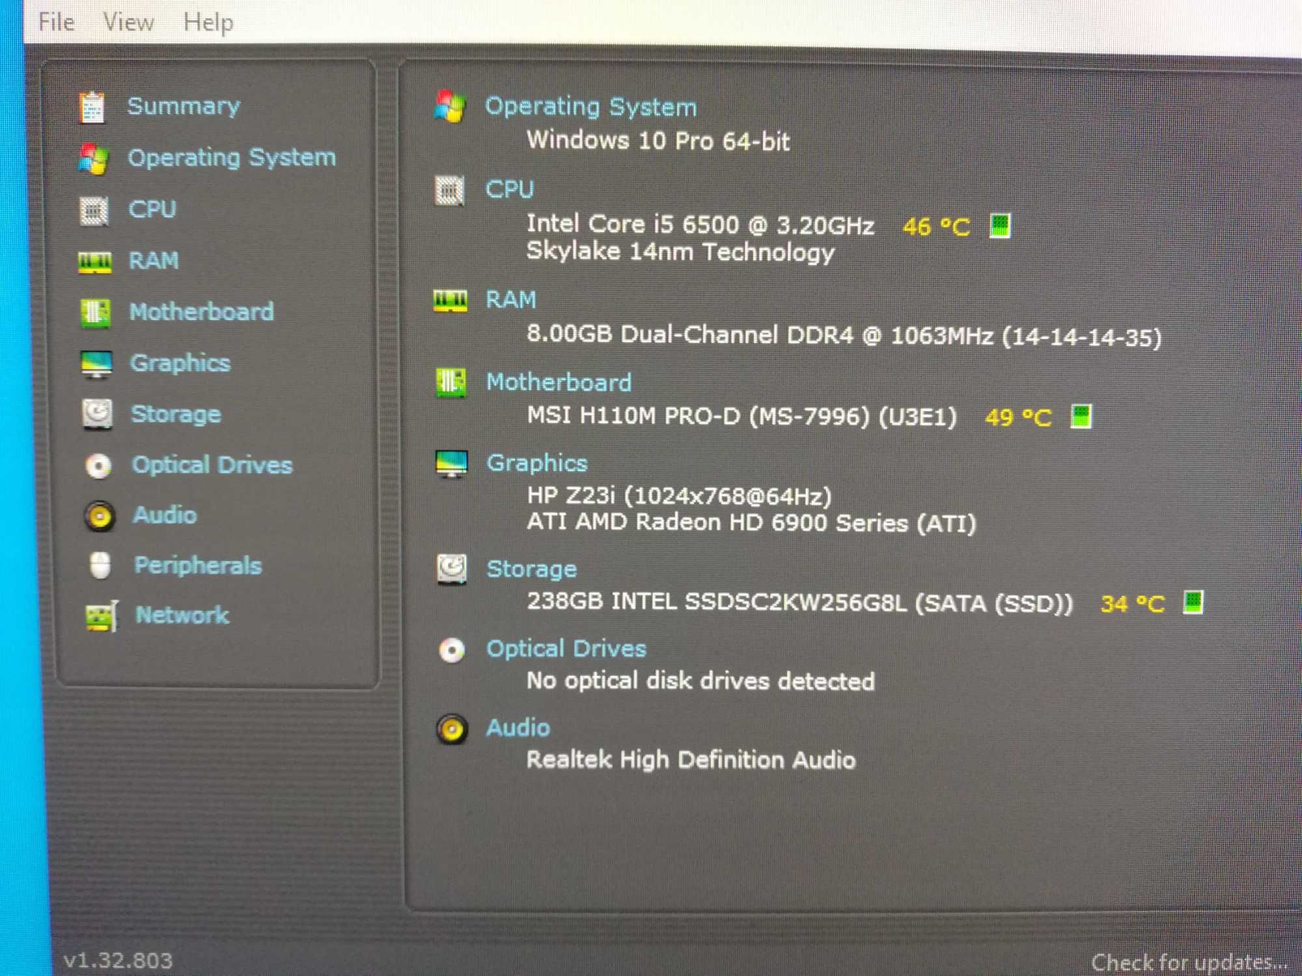Click the Audio speaker icon in summary pane
The image size is (1302, 976).
452,729
